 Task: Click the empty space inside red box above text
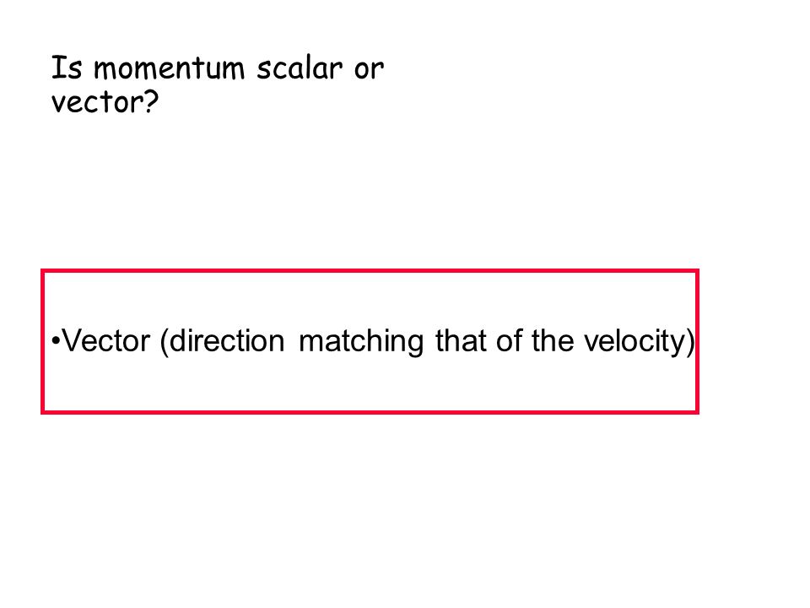370,299
